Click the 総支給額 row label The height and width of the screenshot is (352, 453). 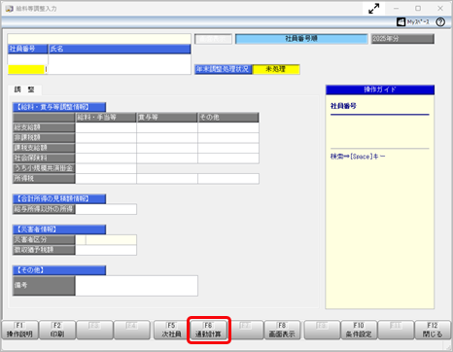point(44,127)
